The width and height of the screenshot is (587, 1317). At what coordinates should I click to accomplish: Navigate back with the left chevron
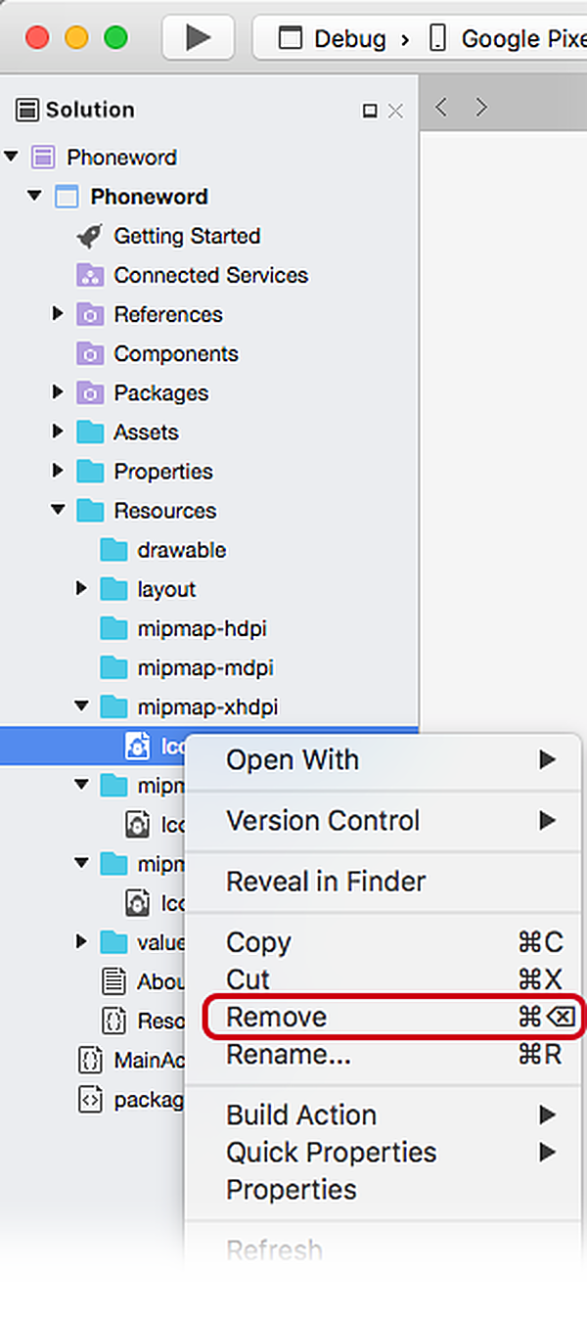441,107
